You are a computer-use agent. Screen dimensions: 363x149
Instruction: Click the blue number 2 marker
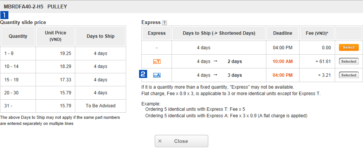click(143, 74)
